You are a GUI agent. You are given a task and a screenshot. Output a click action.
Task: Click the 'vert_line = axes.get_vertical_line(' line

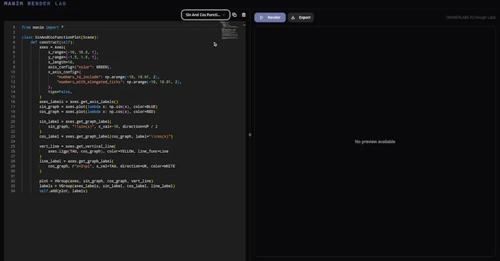[x=77, y=146]
